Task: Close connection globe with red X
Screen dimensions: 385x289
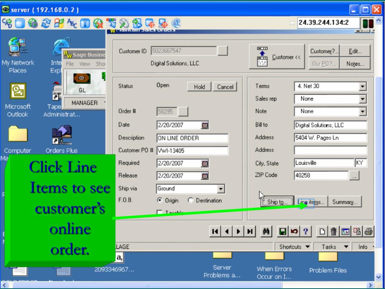Action: click(98, 23)
